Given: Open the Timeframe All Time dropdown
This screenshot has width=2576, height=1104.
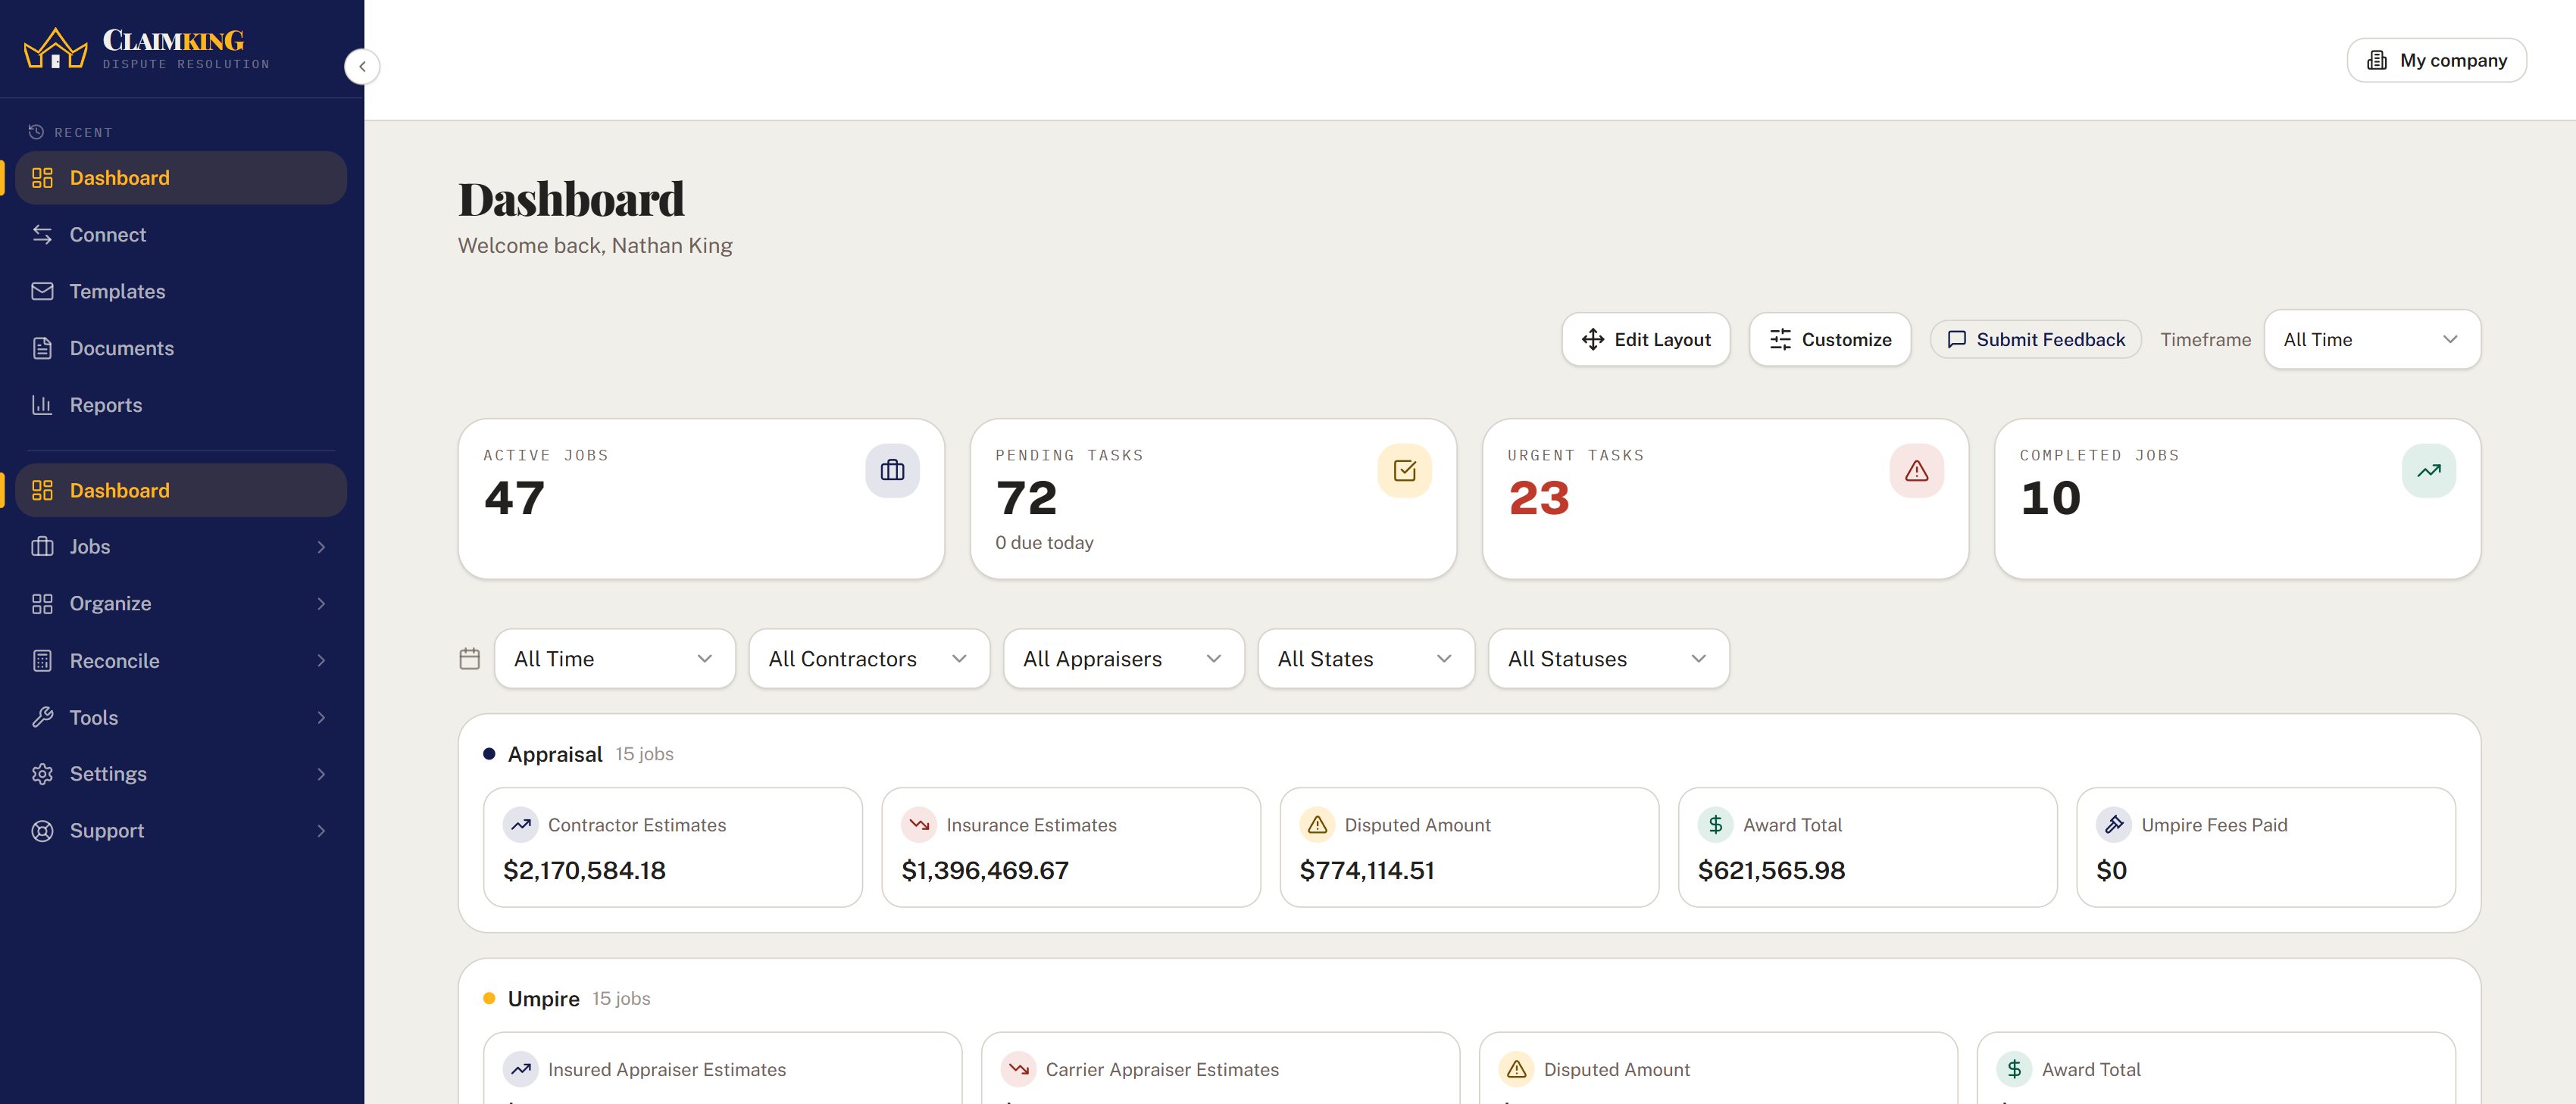Looking at the screenshot, I should pyautogui.click(x=2372, y=340).
